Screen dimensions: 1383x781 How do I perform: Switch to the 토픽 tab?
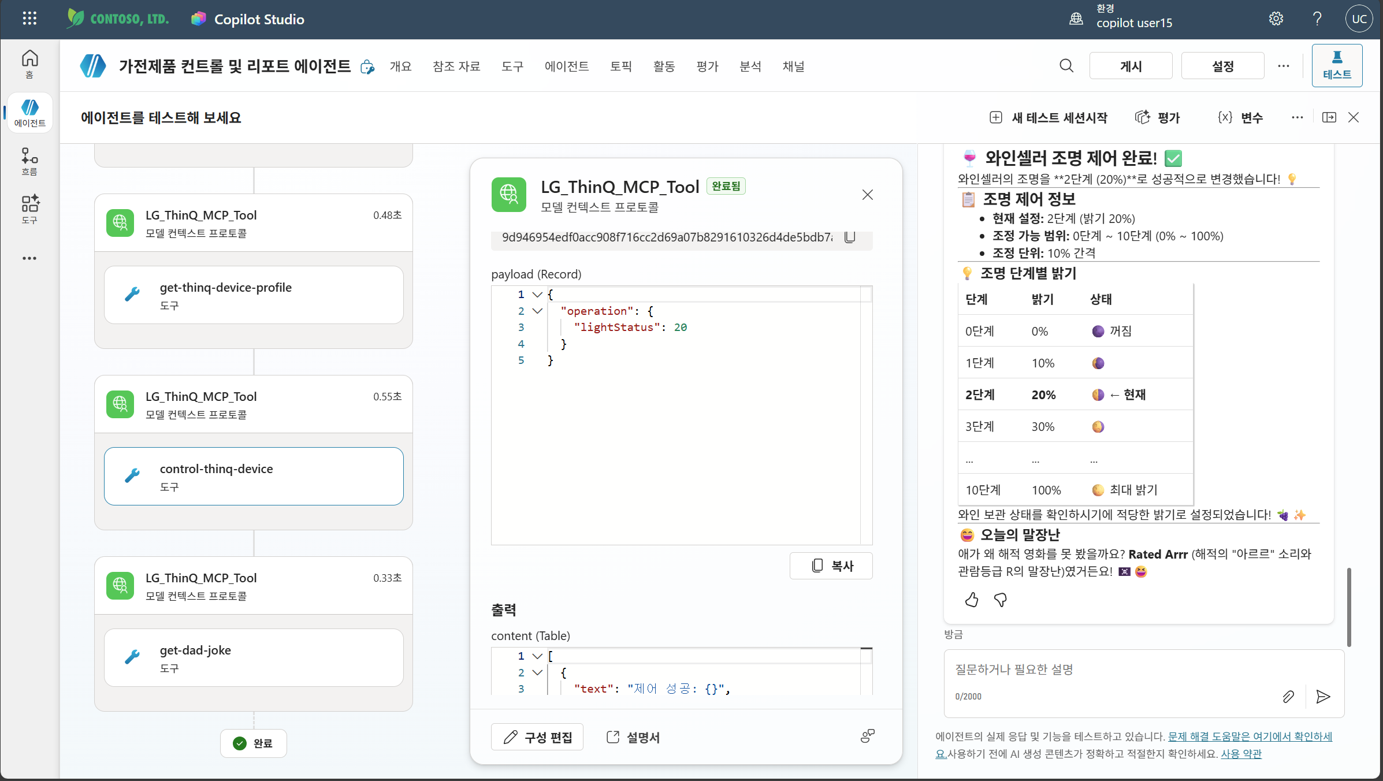621,66
